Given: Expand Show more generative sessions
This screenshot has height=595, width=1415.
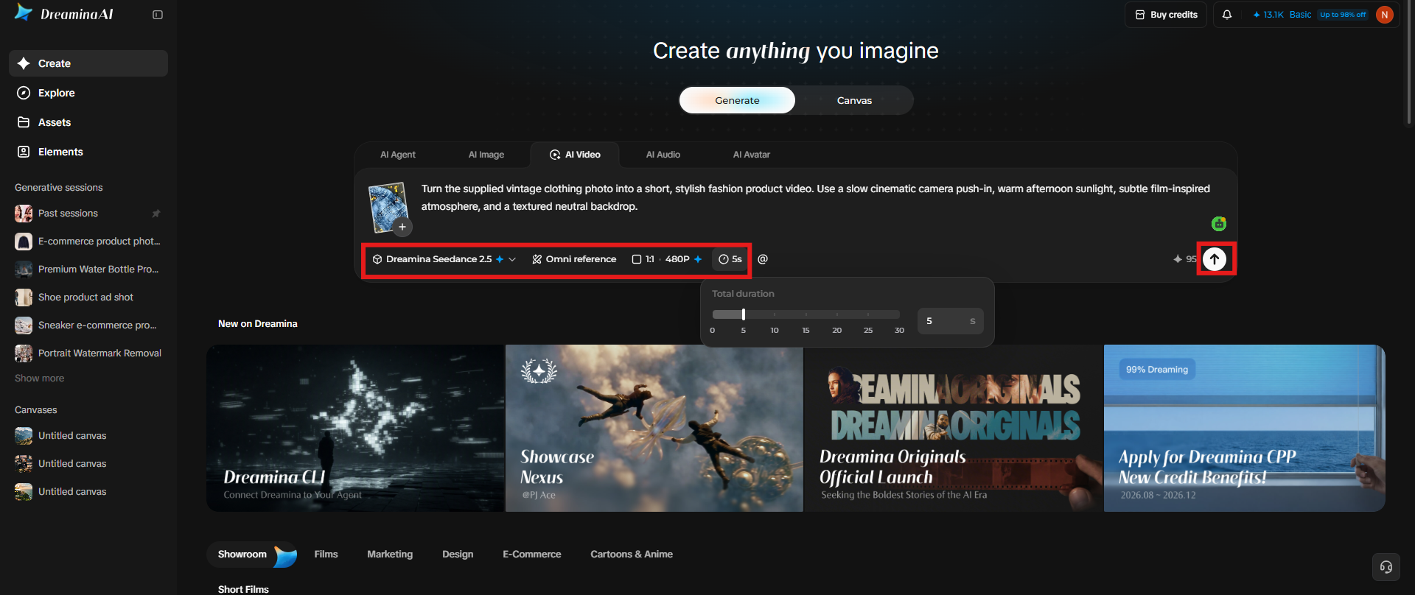Looking at the screenshot, I should [40, 379].
